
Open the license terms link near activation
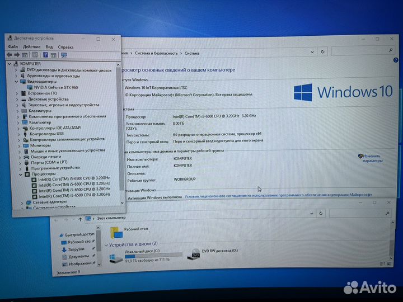pyautogui.click(x=278, y=195)
